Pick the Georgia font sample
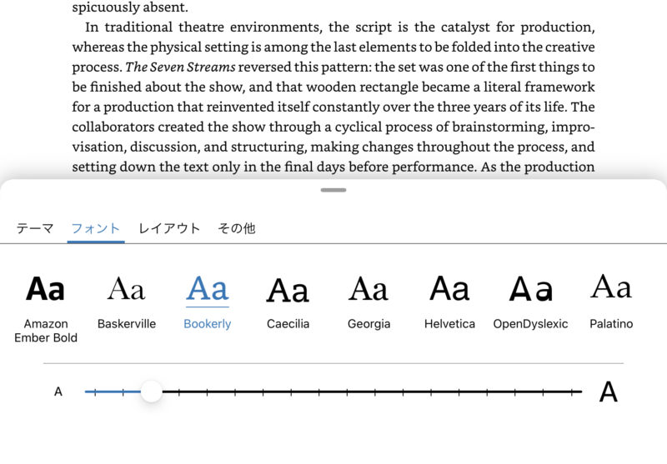Screen dimensions: 667x464 [x=369, y=302]
